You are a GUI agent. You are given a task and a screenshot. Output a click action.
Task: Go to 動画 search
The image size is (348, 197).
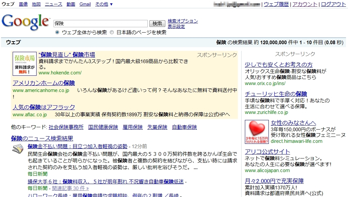(71, 4)
